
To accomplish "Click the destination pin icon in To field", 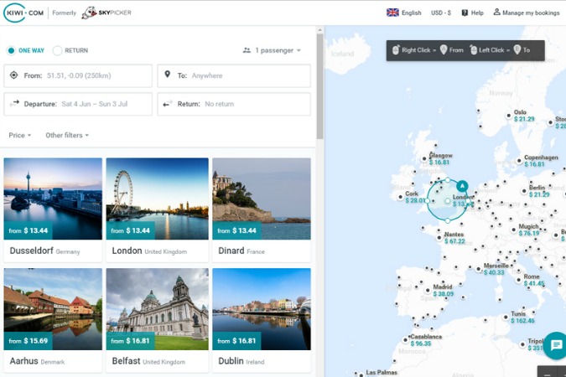I will click(168, 75).
